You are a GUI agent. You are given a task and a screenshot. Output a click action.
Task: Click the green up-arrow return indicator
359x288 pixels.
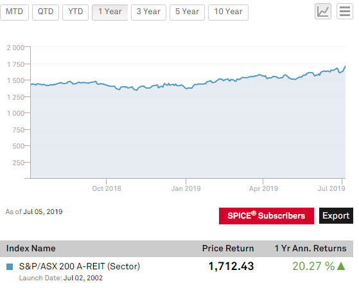341,266
